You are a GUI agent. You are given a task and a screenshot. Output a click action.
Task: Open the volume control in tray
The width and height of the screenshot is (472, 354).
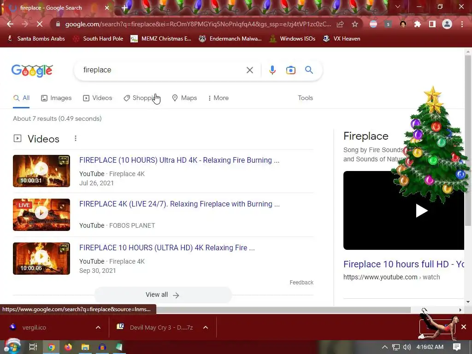(407, 347)
